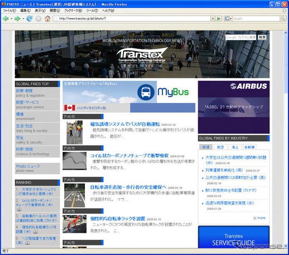Open the ツール menu
The width and height of the screenshot is (289, 255).
click(x=92, y=11)
